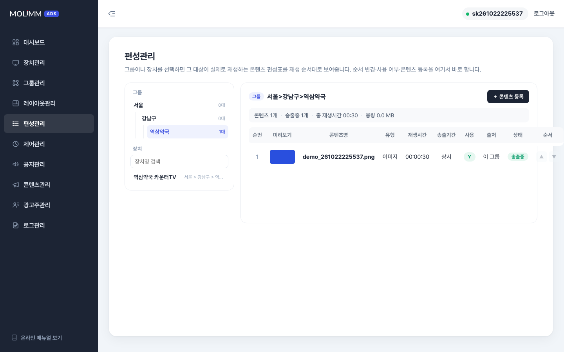
Task: Collapse the sidebar with the menu toggle icon
Action: pyautogui.click(x=112, y=14)
